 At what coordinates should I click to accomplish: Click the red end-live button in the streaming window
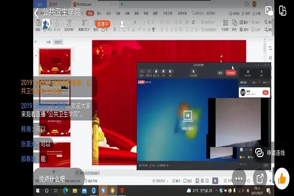pyautogui.click(x=231, y=73)
